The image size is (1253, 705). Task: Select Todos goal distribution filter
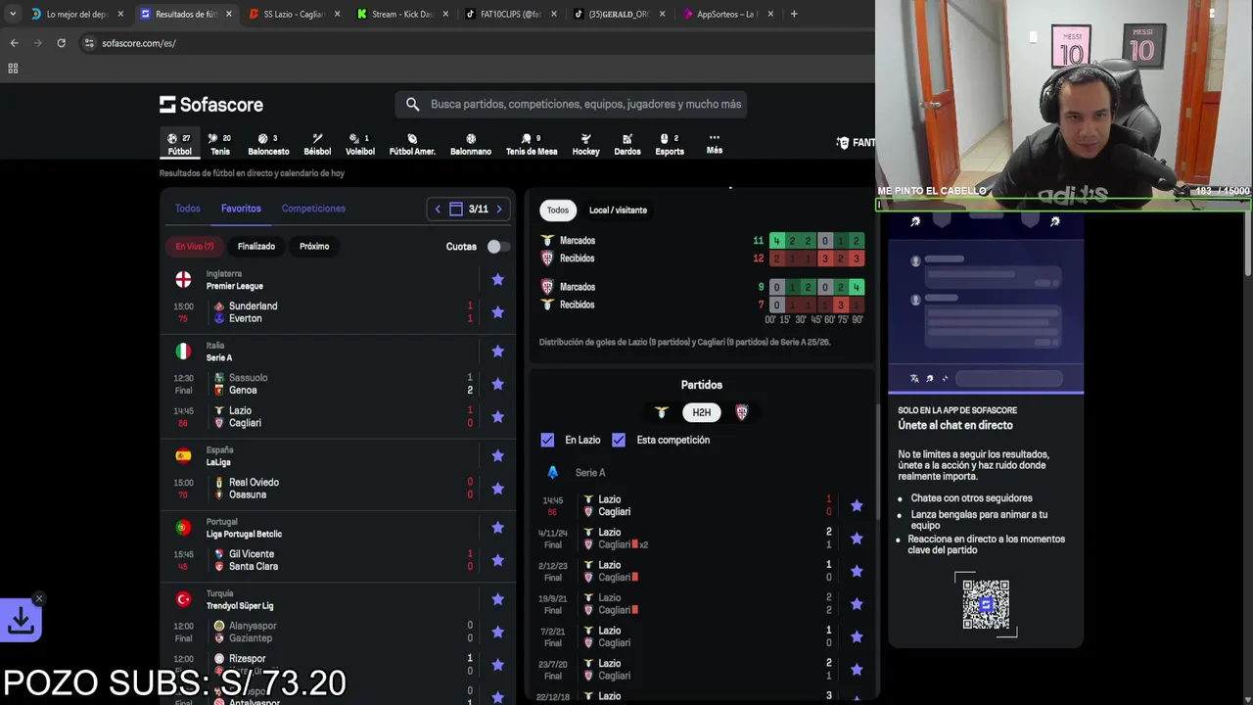pyautogui.click(x=558, y=210)
